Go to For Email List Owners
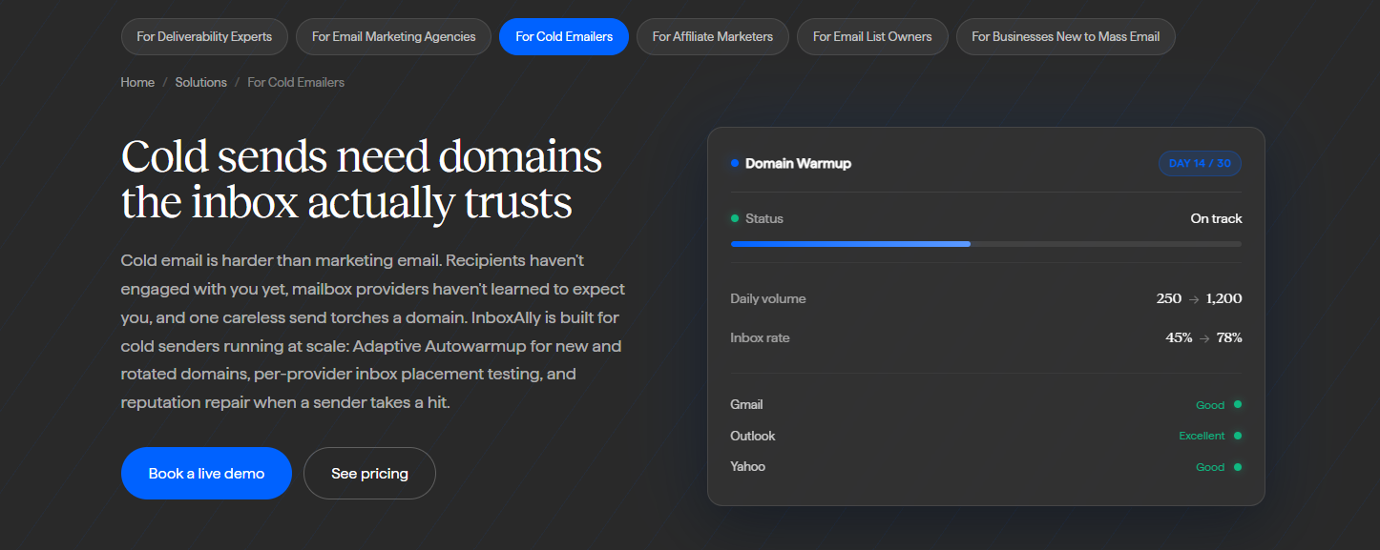 [872, 36]
